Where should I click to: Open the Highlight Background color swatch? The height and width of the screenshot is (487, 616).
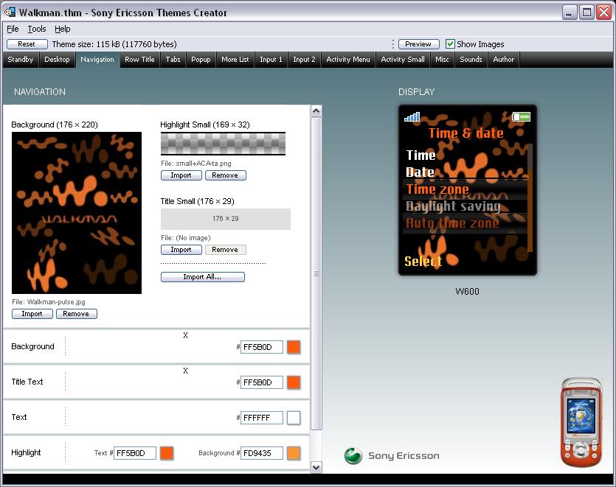294,453
